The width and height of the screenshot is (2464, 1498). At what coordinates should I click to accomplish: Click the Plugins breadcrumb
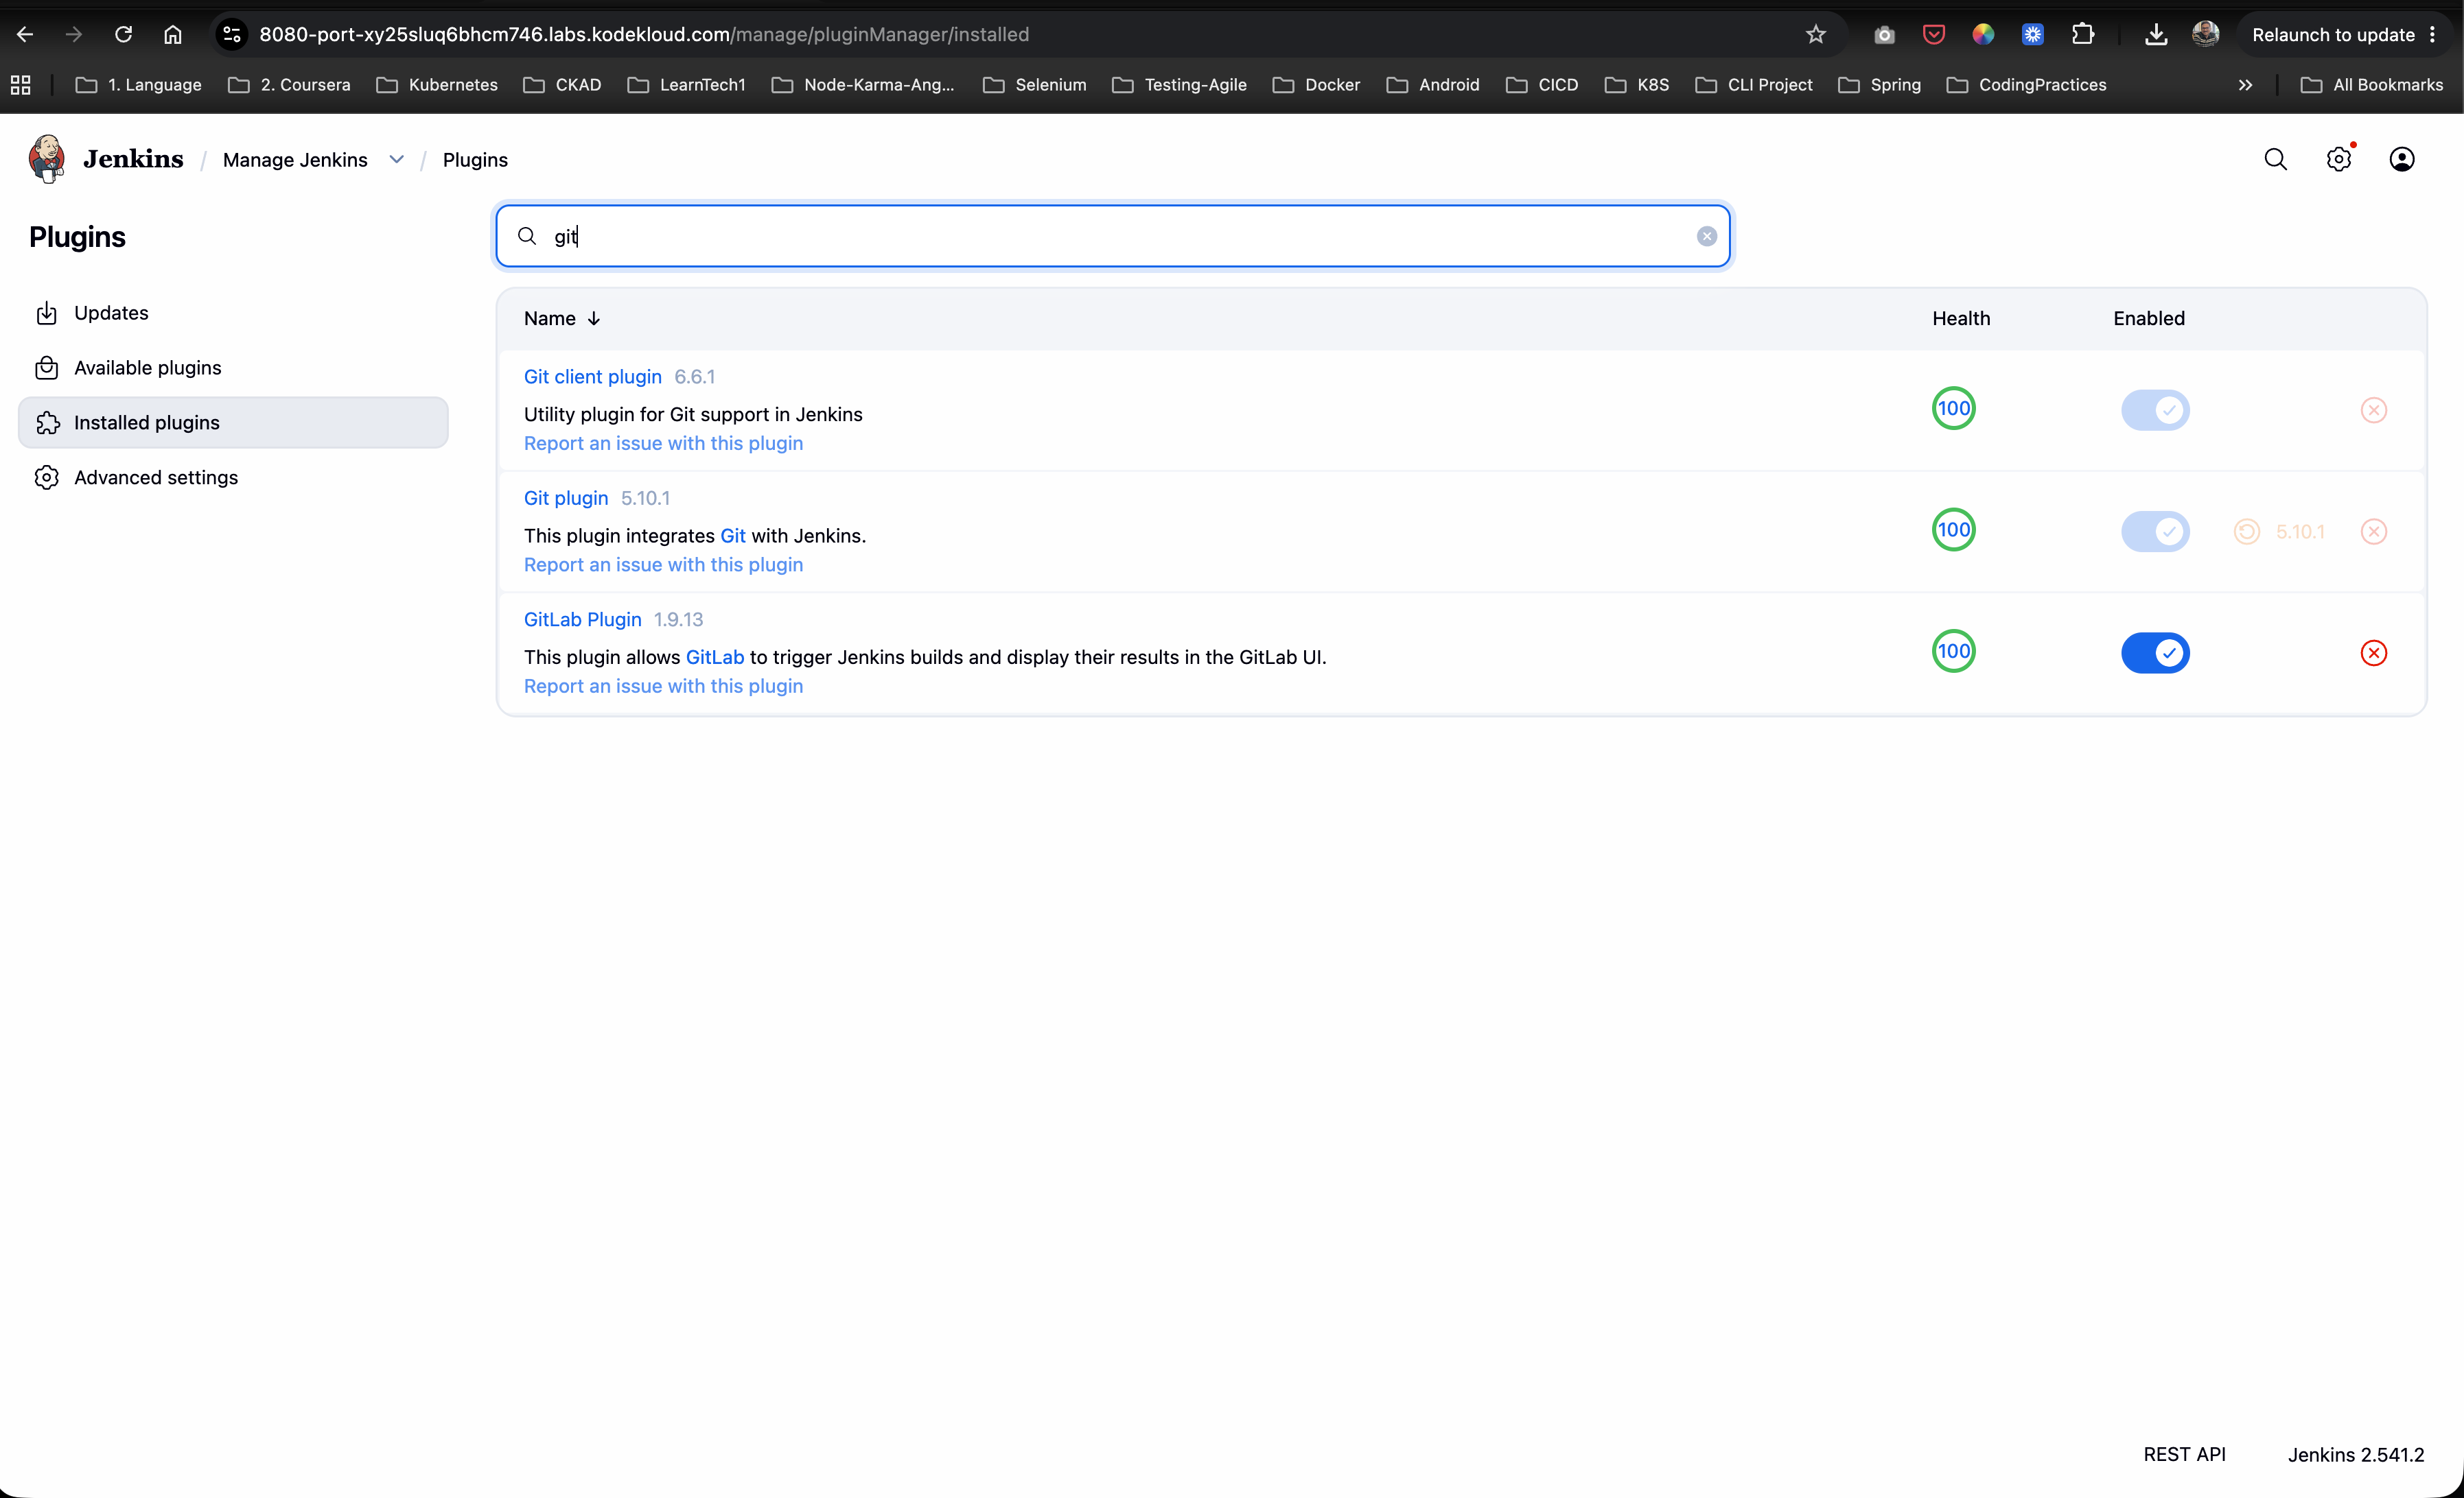point(475,160)
